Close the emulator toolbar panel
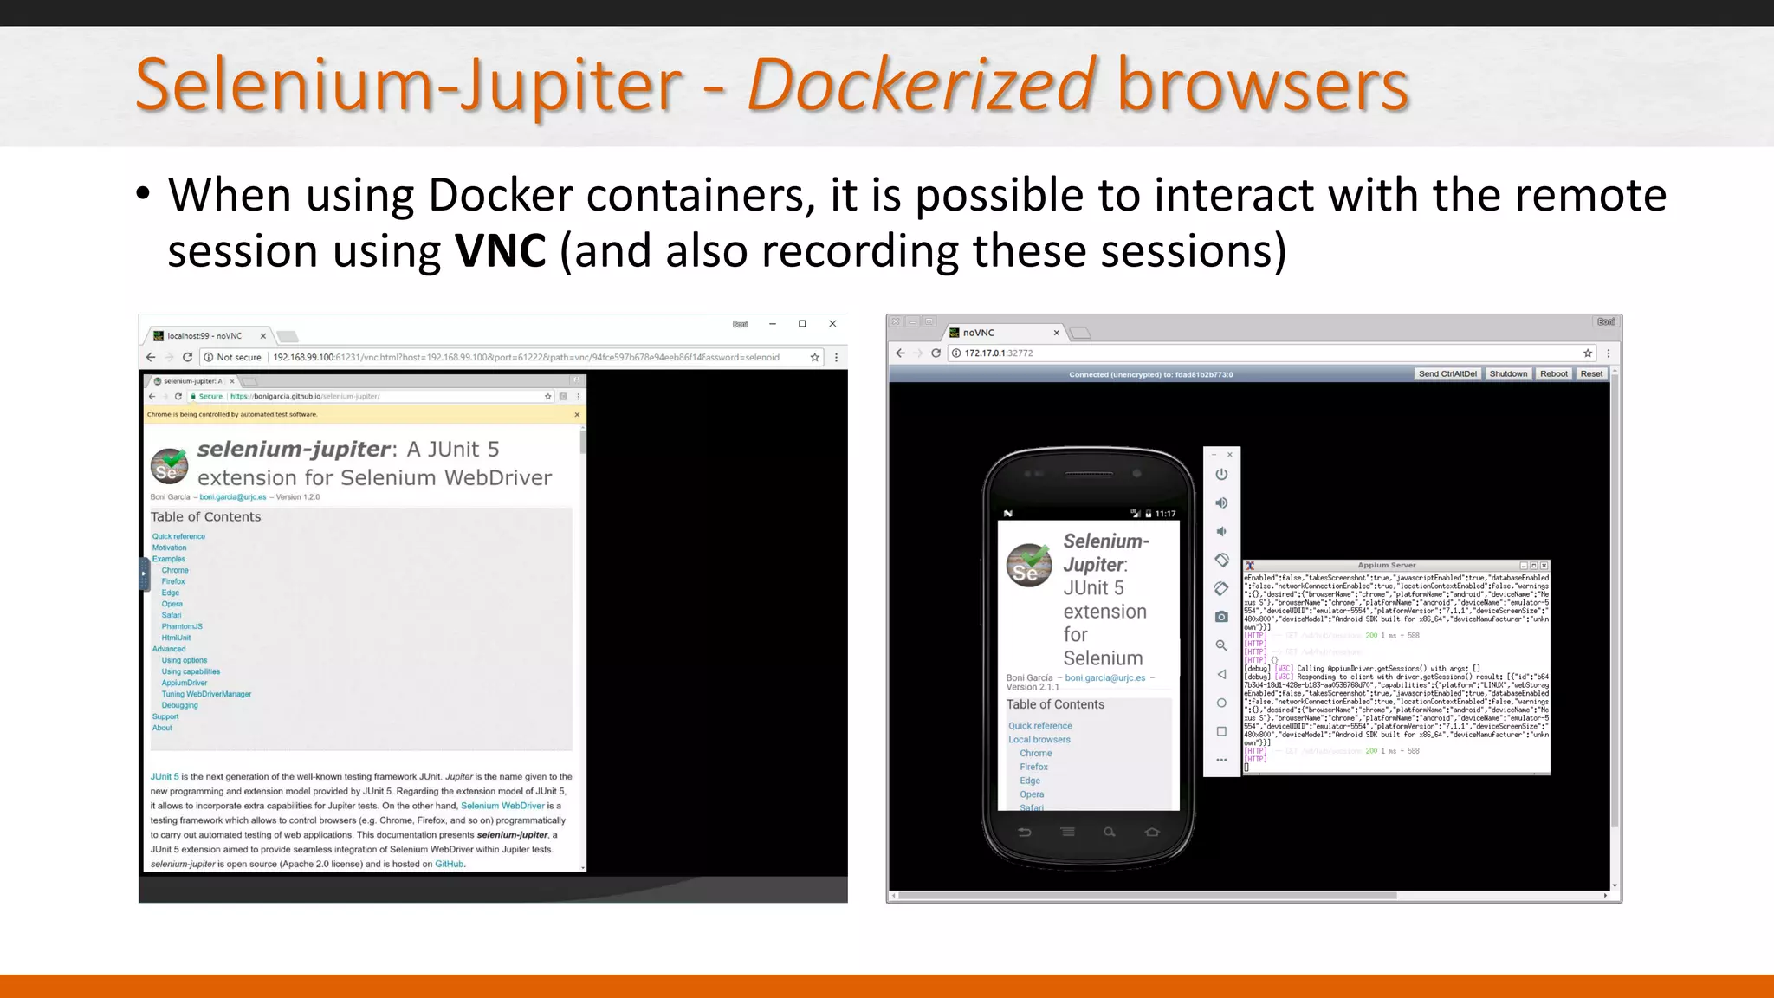Image resolution: width=1774 pixels, height=998 pixels. [1230, 454]
